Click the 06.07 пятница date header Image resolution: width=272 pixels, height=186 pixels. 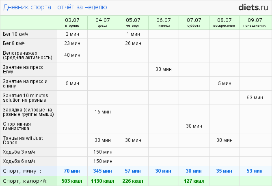coord(163,22)
